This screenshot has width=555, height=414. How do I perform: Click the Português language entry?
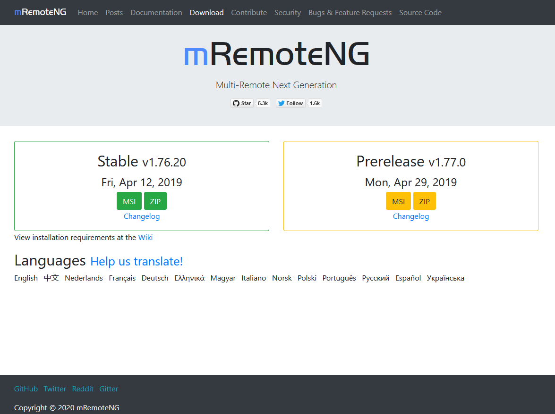339,278
